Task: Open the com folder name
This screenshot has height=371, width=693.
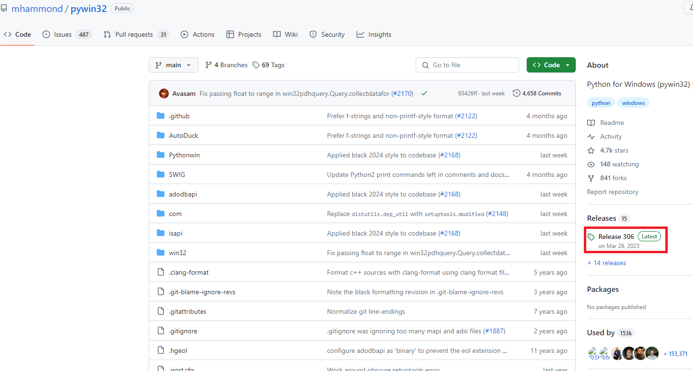Action: tap(175, 214)
